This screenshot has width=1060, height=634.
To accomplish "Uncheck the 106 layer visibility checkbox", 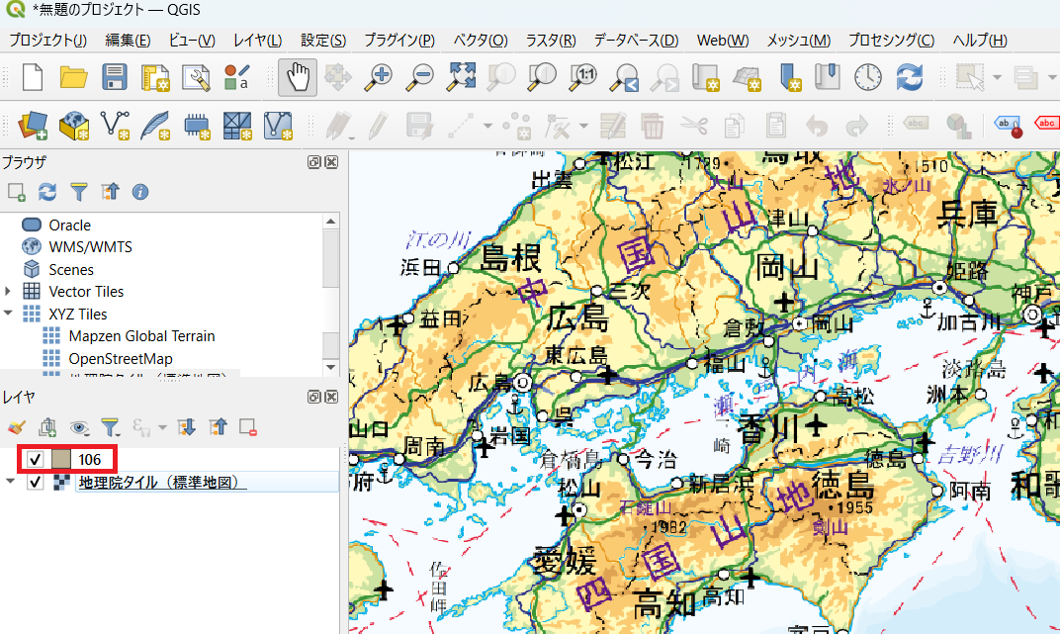I will pyautogui.click(x=36, y=460).
